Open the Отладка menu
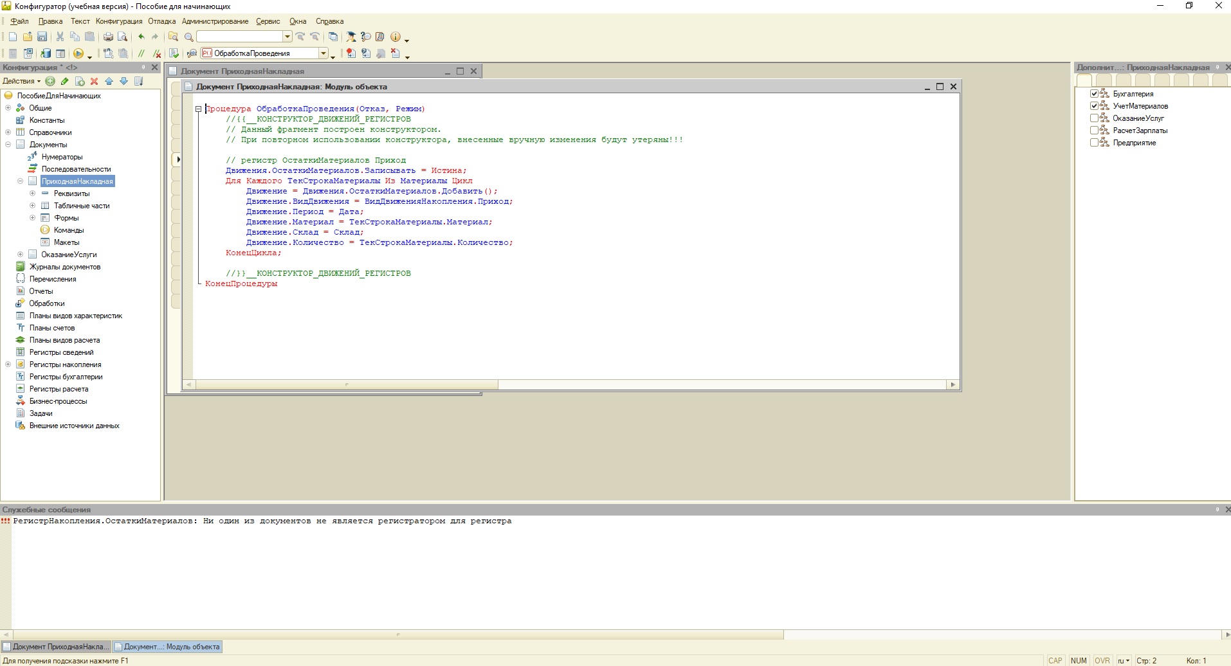 [161, 21]
